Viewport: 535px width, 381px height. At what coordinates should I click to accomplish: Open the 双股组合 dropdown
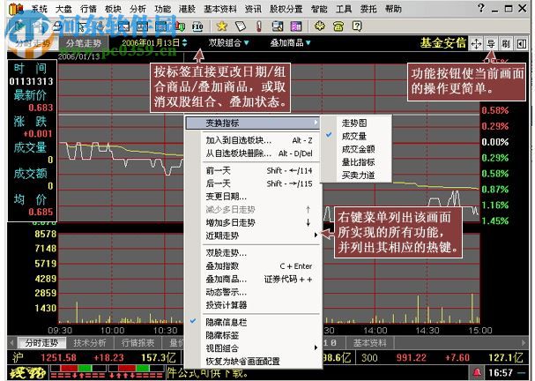[229, 43]
